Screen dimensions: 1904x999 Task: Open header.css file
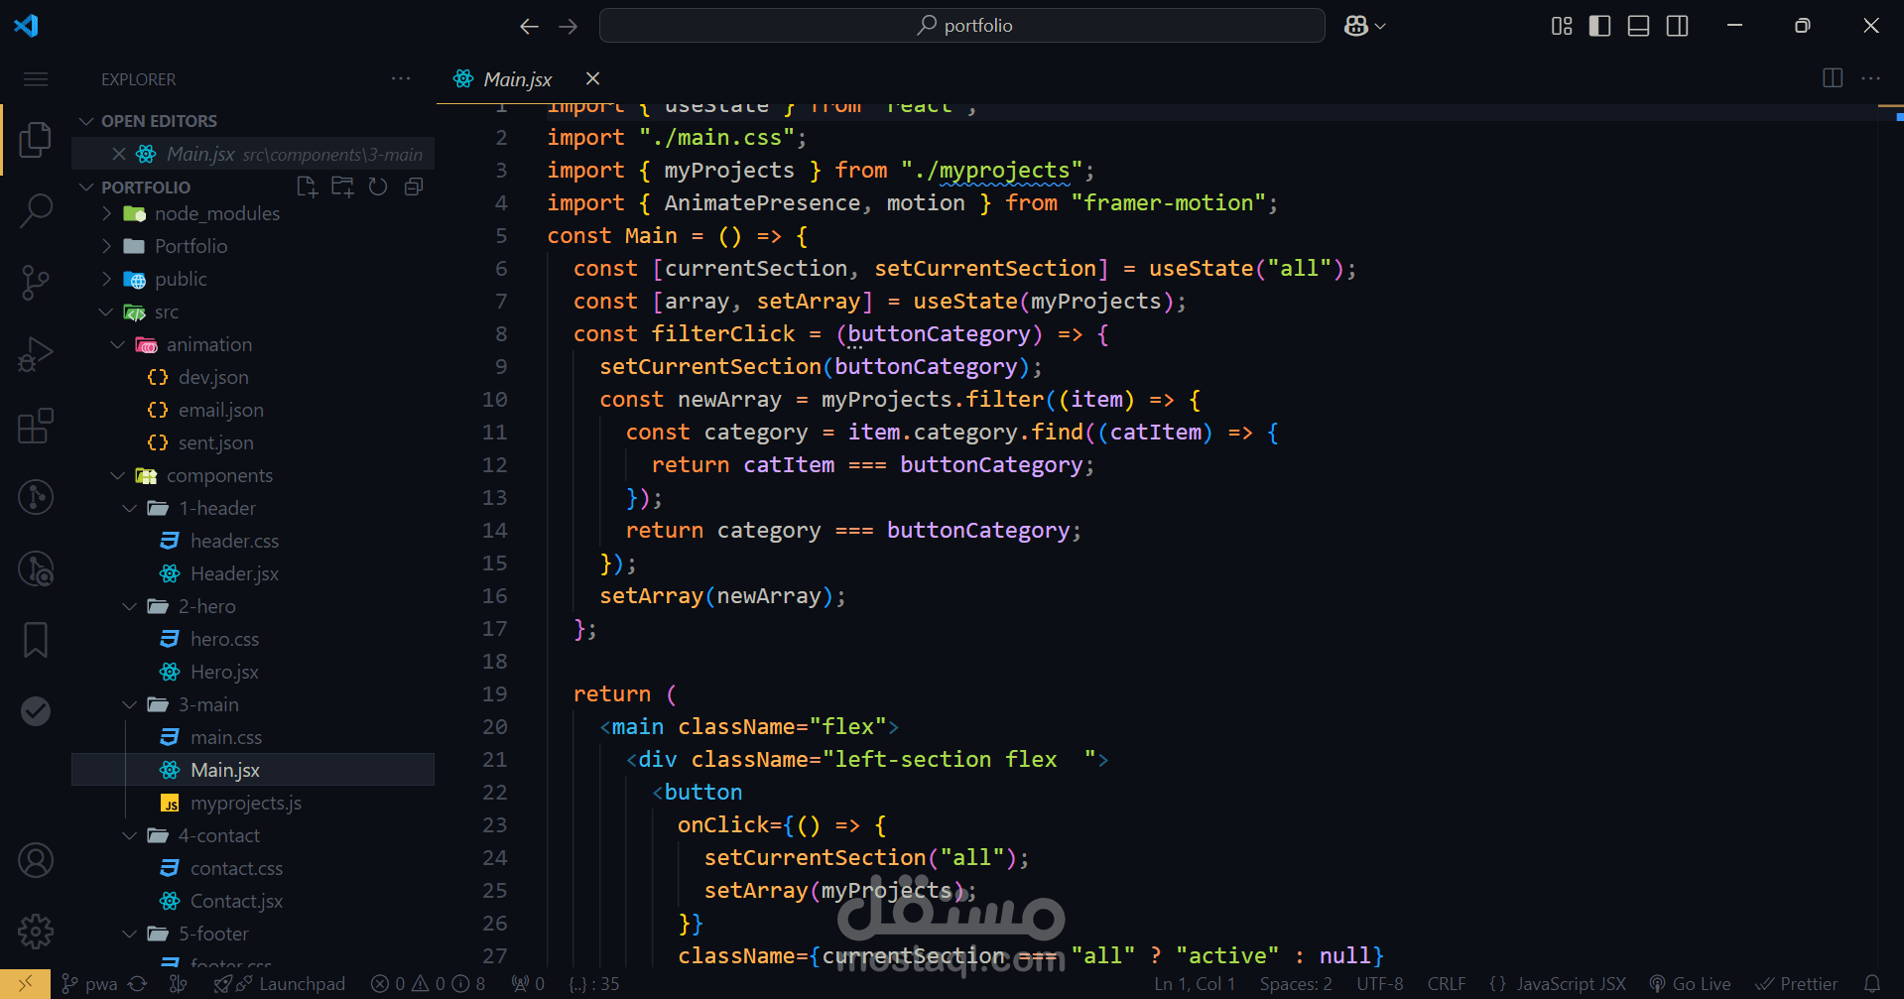point(234,541)
